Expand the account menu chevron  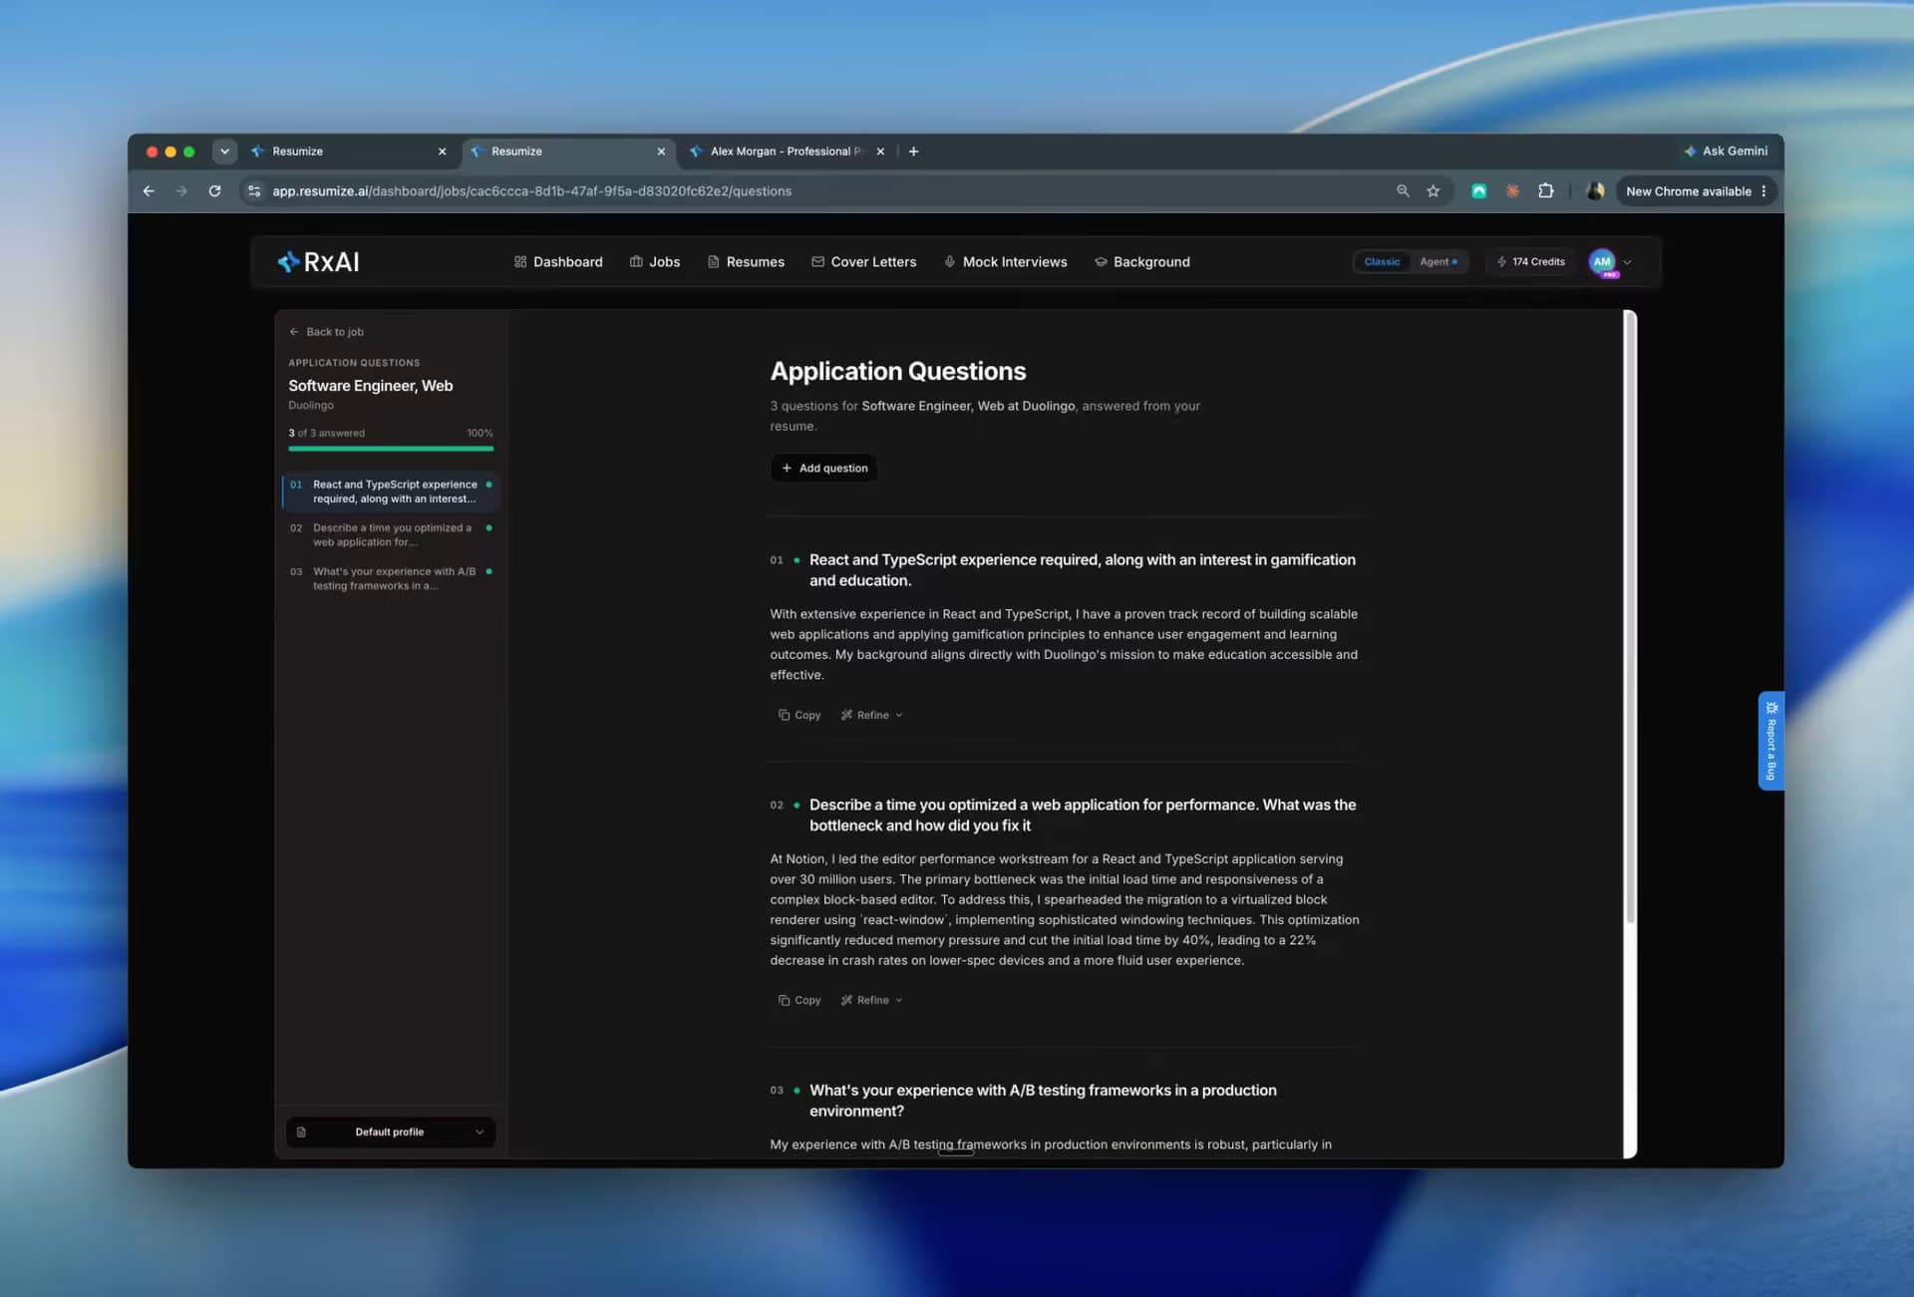[1627, 262]
